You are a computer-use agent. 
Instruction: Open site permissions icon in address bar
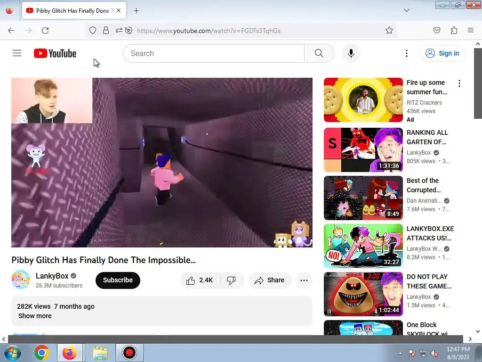tap(119, 31)
